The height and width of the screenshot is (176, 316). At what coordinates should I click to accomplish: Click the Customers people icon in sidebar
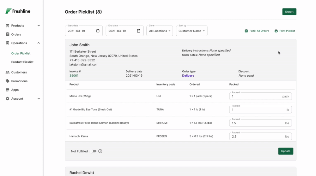[8, 72]
